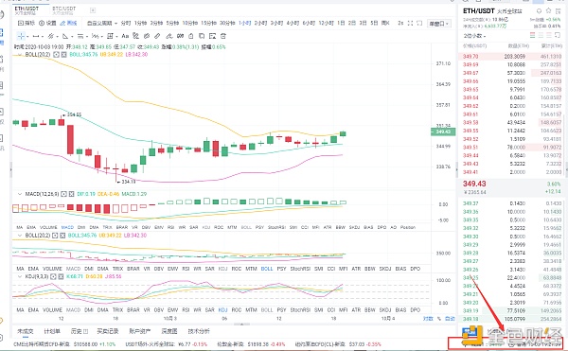Toggle 对数 logarithmic price scale
This screenshot has height=351, width=568.
tap(428, 319)
